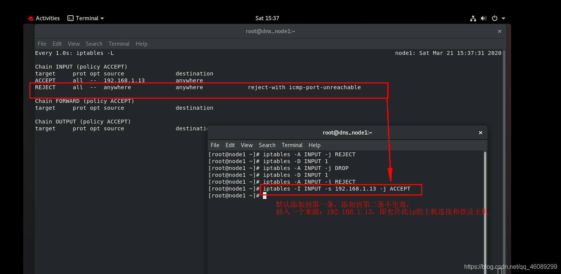Click the back terminal's vertical scrollbar
The image size is (561, 274).
(x=504, y=160)
